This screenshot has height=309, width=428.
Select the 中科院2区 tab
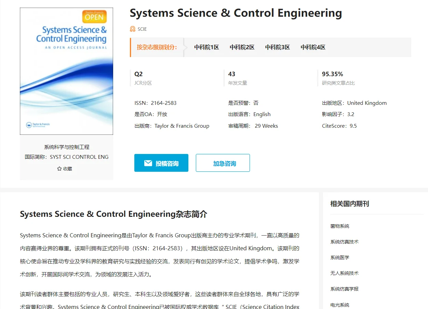point(242,47)
